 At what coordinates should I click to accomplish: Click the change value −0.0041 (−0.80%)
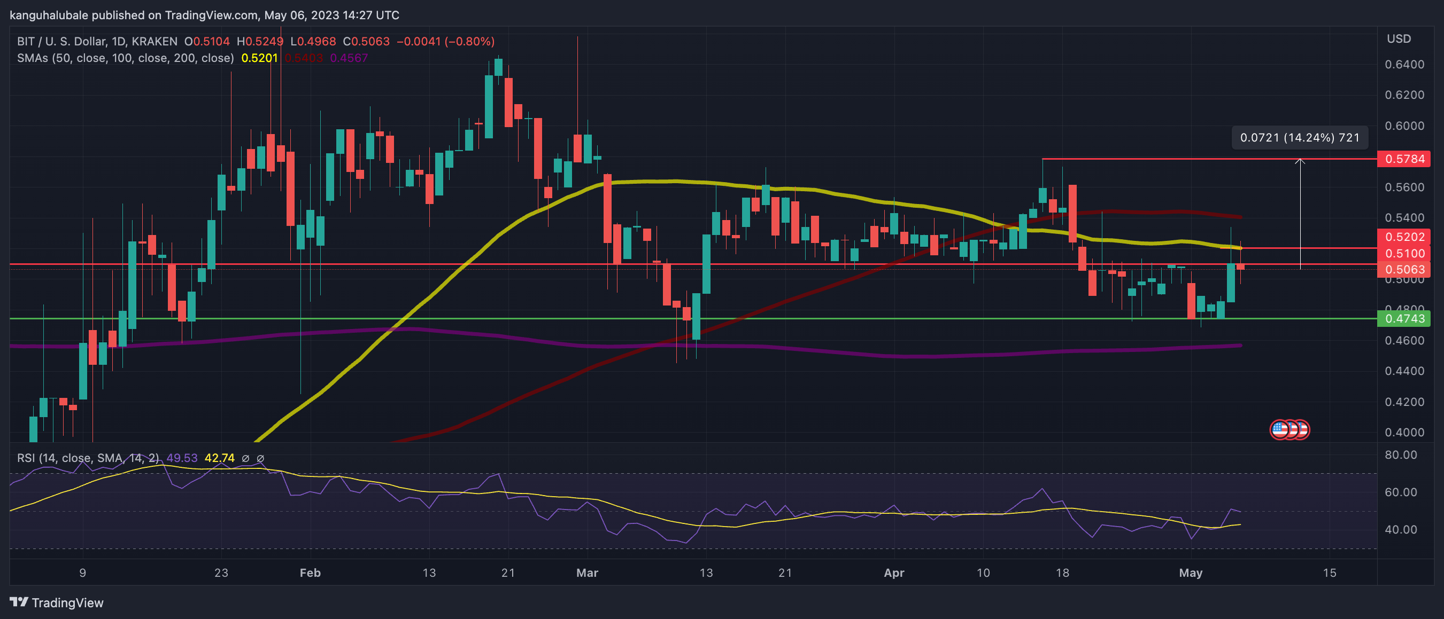(x=446, y=42)
